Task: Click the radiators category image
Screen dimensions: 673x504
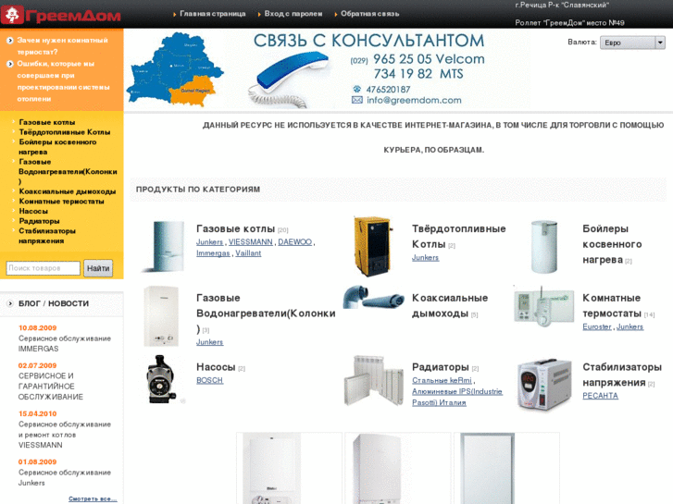Action: 373,380
